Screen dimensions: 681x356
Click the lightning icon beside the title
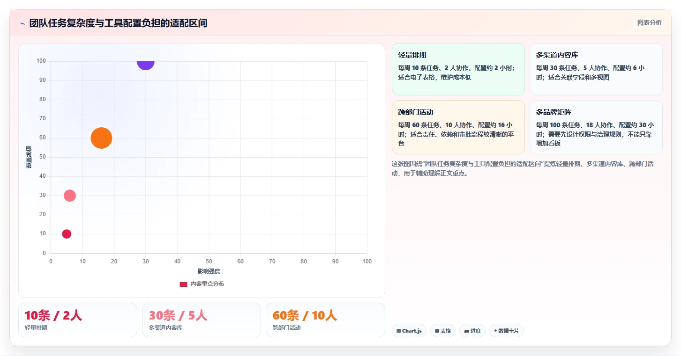22,23
